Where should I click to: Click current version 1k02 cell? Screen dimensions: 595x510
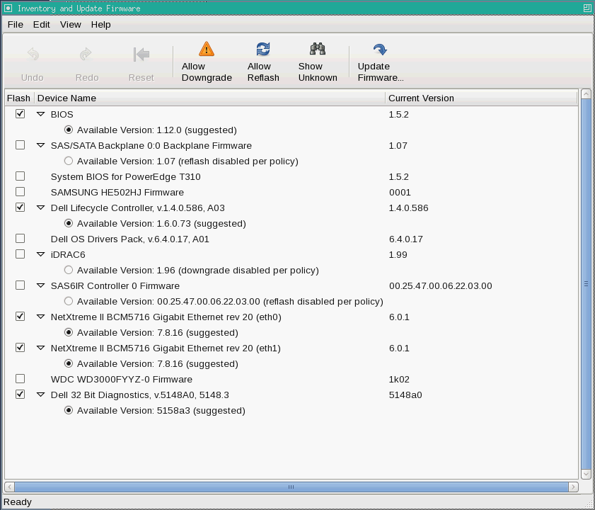(399, 379)
